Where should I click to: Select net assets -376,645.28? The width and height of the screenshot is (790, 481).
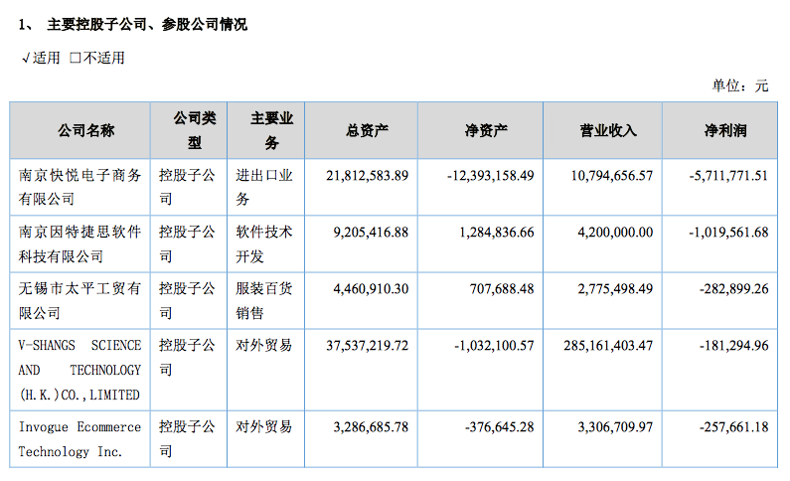[500, 427]
